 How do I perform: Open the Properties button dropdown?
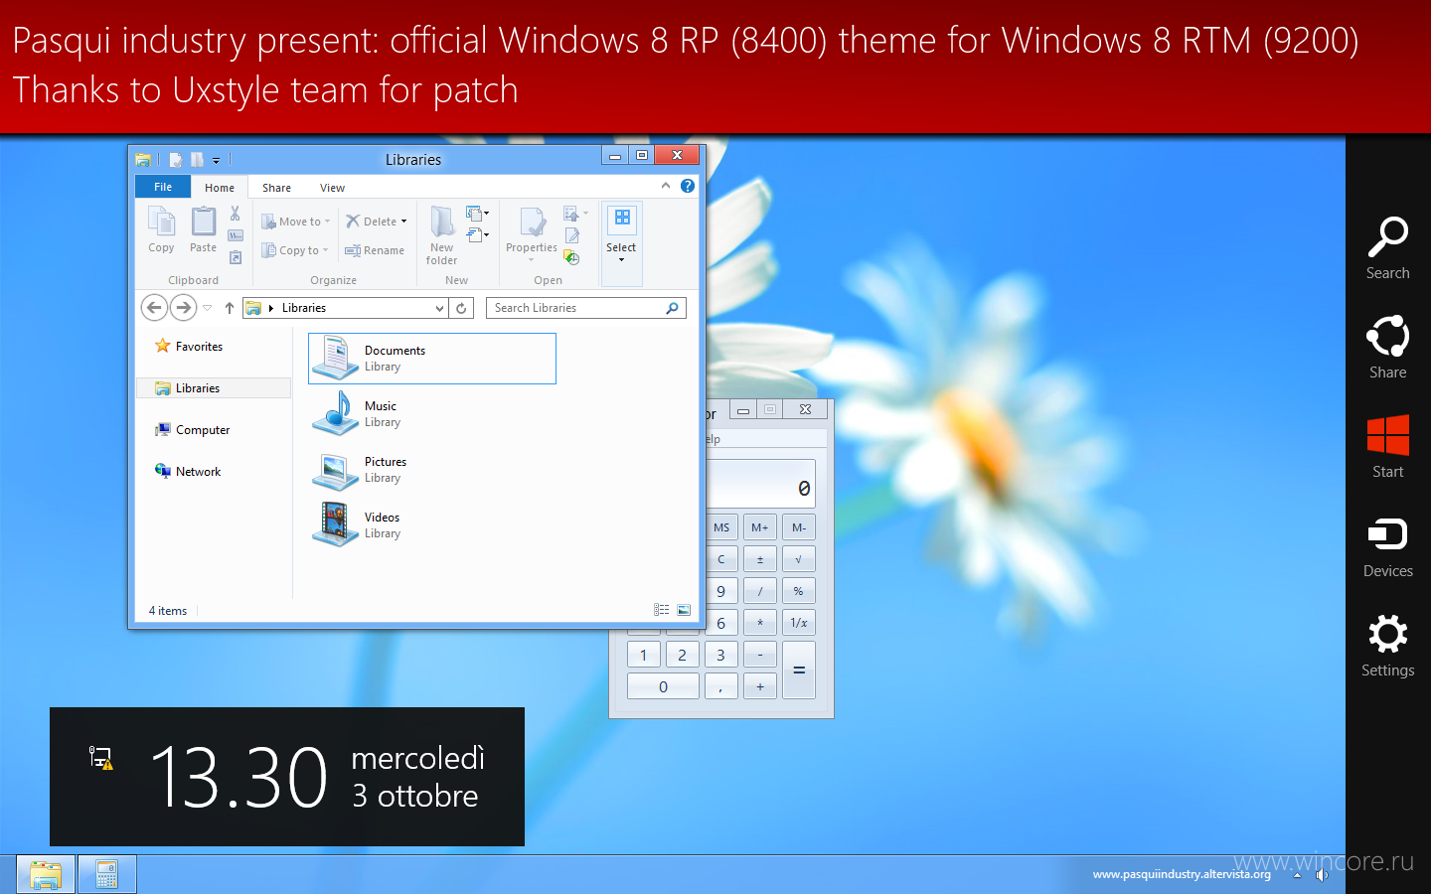click(532, 260)
